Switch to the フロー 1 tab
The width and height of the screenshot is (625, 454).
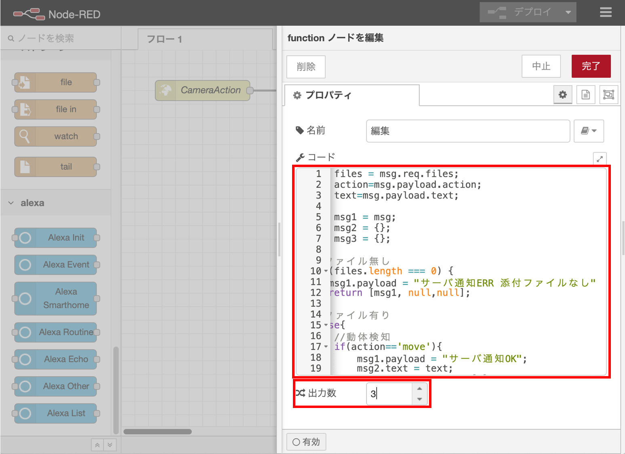click(205, 39)
